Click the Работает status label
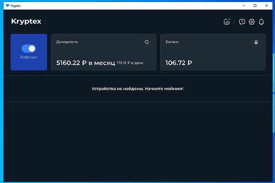275x183 pixels. (29, 57)
